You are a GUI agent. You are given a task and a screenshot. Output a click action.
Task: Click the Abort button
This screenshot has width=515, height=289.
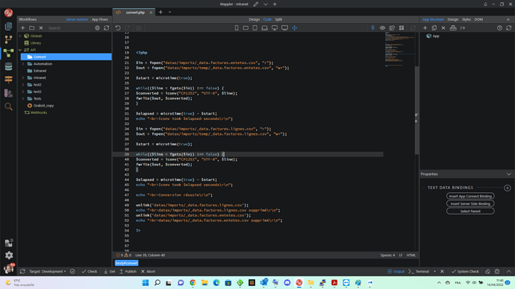(x=148, y=271)
